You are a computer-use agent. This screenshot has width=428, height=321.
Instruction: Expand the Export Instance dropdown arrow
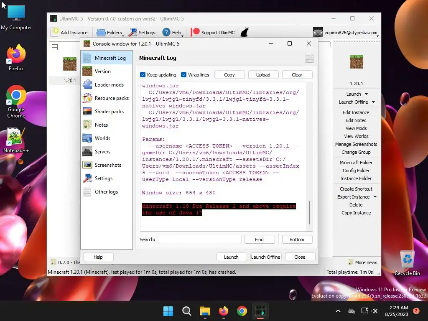pos(375,197)
